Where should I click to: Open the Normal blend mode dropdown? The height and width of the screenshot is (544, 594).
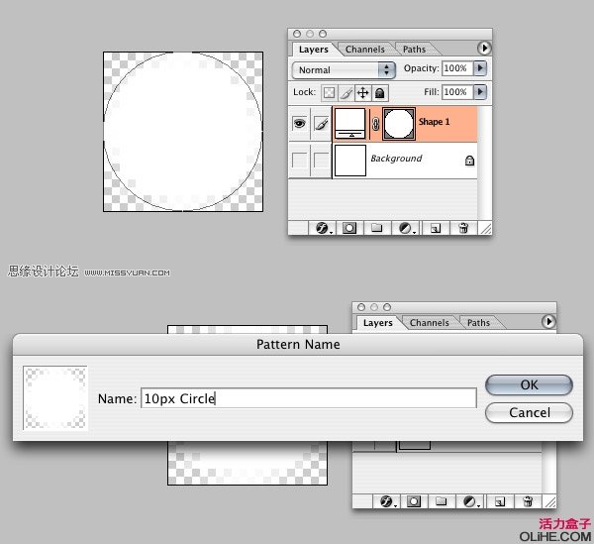tap(344, 70)
